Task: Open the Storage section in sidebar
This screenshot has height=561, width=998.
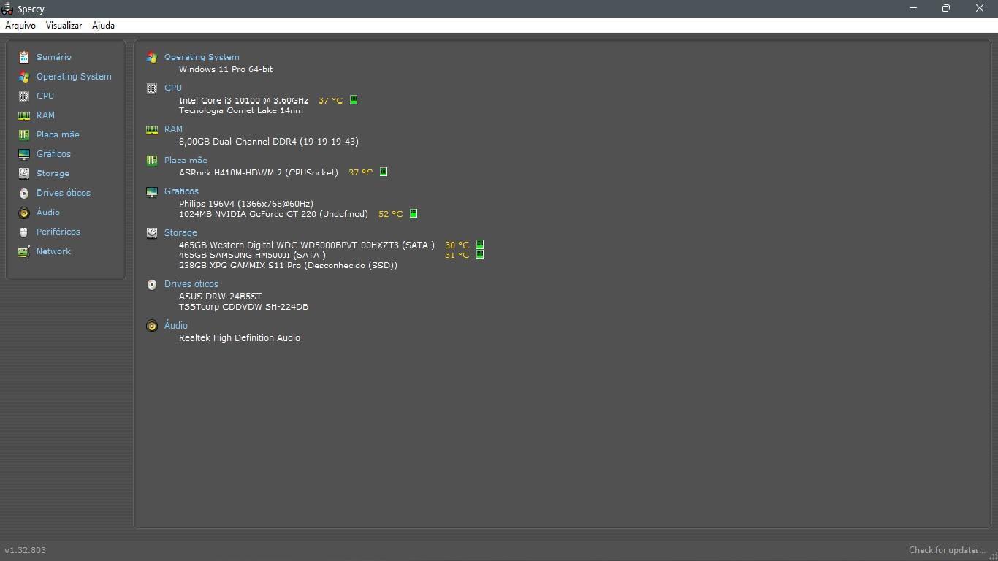Action: [x=53, y=174]
